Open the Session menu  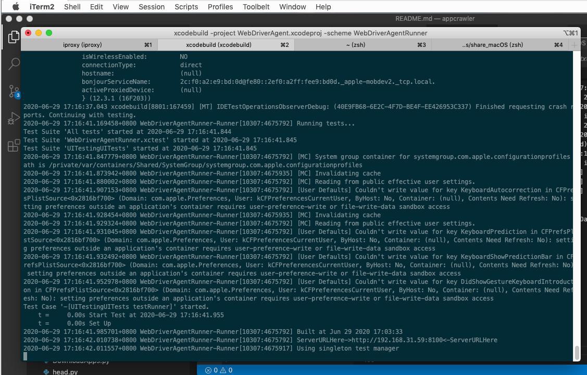click(152, 7)
